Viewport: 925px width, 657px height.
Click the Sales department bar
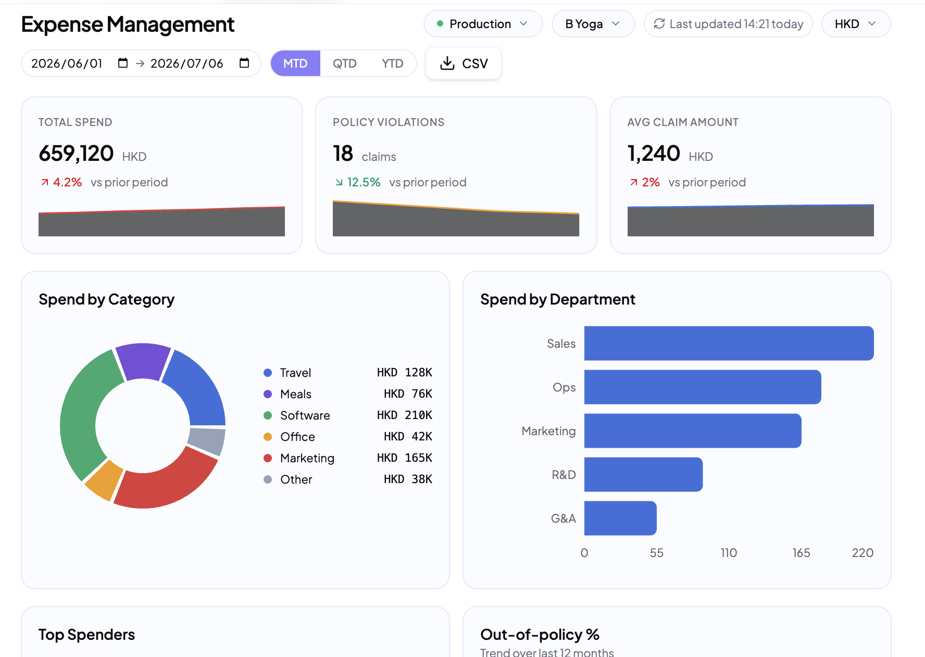click(x=729, y=344)
